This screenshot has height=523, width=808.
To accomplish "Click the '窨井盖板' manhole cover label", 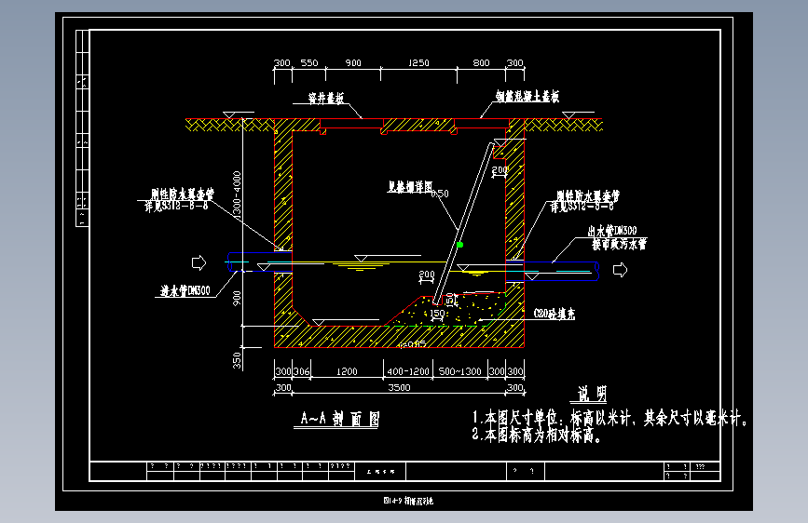I will [326, 98].
